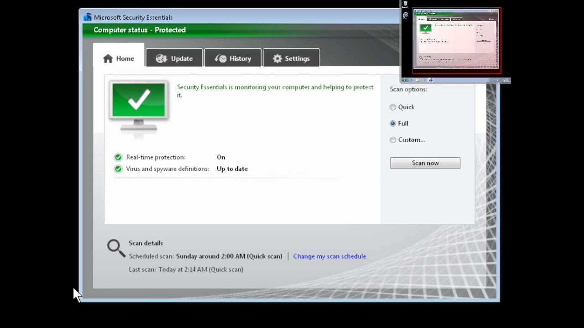This screenshot has width=584, height=328.
Task: Click the Real-time protection green check icon
Action: 118,157
